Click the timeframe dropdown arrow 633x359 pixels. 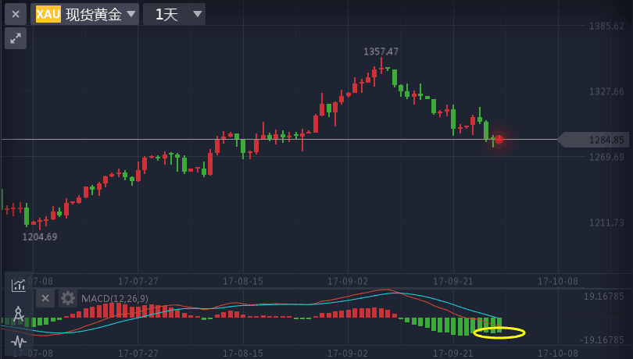197,14
